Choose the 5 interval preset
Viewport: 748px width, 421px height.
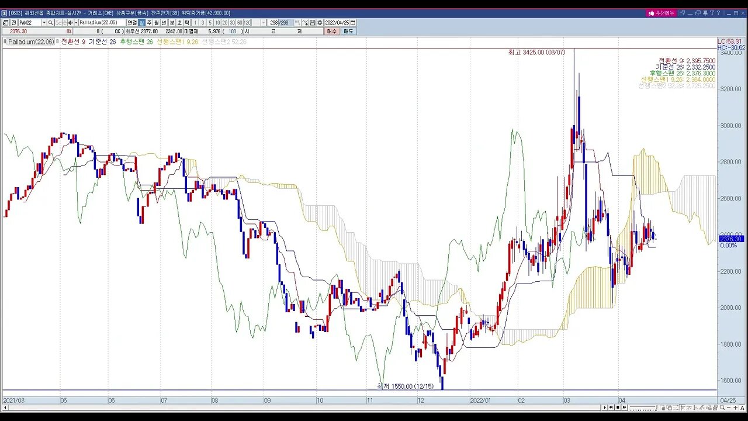210,23
